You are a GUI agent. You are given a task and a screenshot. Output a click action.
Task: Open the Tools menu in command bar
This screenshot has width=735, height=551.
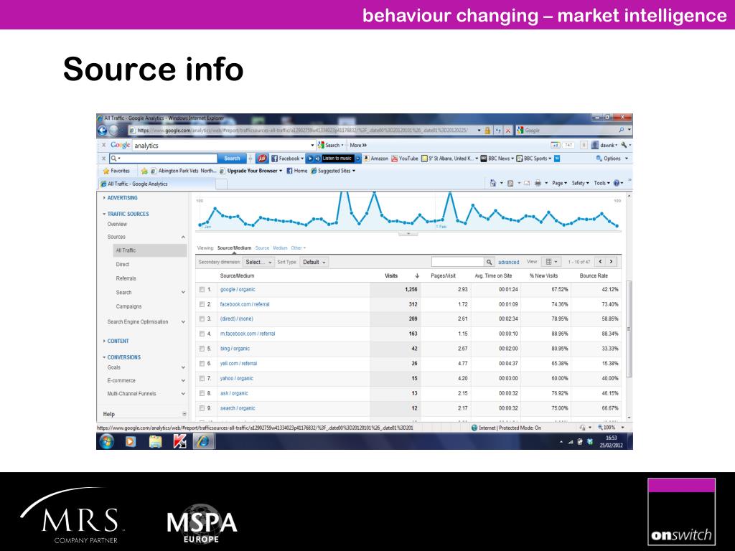(x=601, y=183)
